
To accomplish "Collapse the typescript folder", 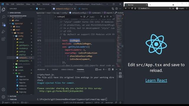I will pos(19,24).
